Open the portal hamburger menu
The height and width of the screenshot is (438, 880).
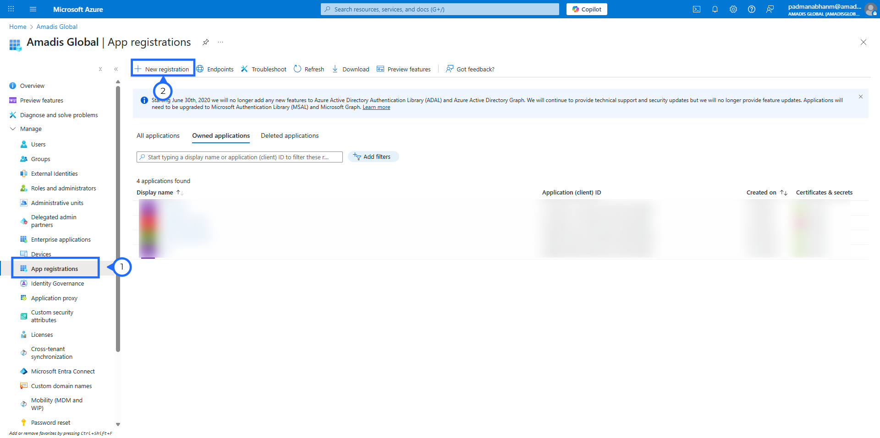(33, 9)
